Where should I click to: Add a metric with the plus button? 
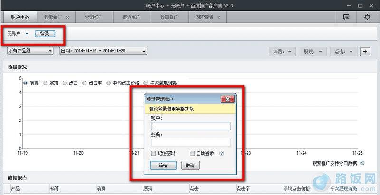(365, 52)
